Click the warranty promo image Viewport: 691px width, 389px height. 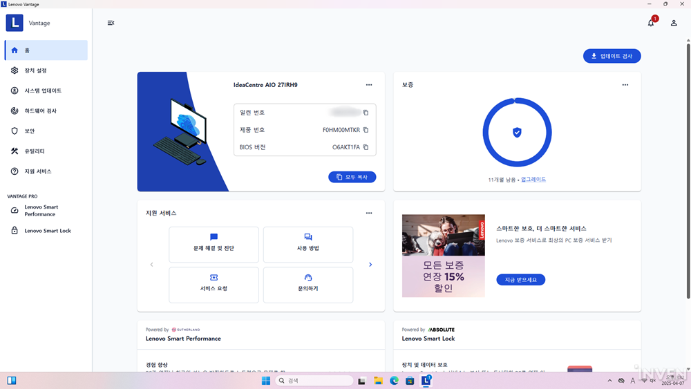444,256
